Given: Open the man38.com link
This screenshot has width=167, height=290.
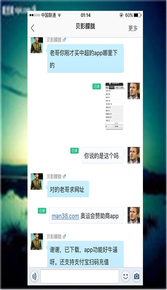Looking at the screenshot, I should (65, 216).
